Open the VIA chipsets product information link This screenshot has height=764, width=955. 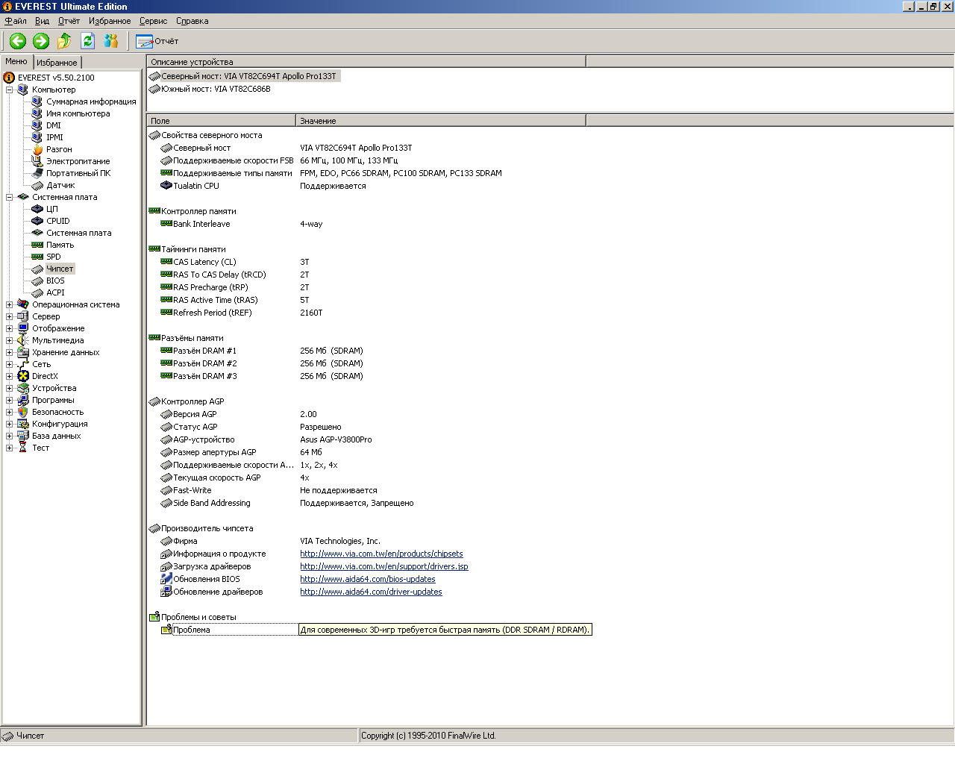pos(381,554)
